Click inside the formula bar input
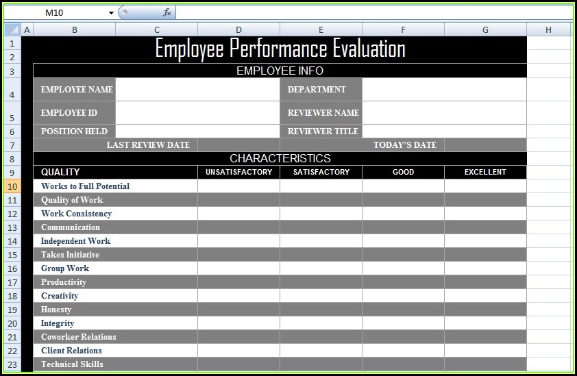 pyautogui.click(x=370, y=13)
